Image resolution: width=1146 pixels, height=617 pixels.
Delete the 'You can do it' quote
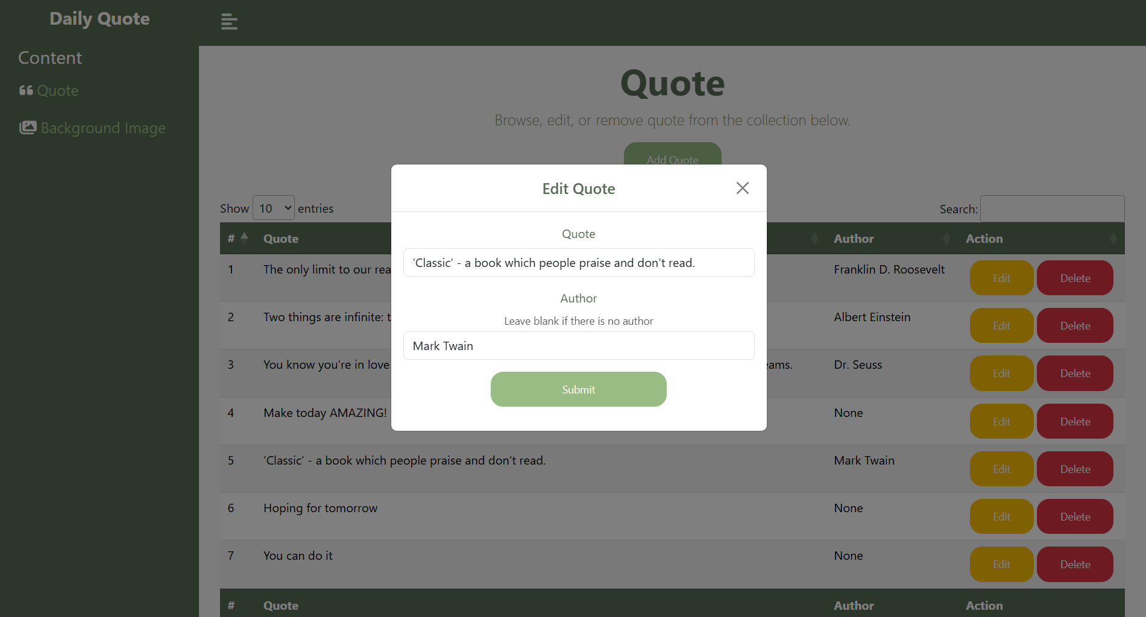pyautogui.click(x=1075, y=565)
